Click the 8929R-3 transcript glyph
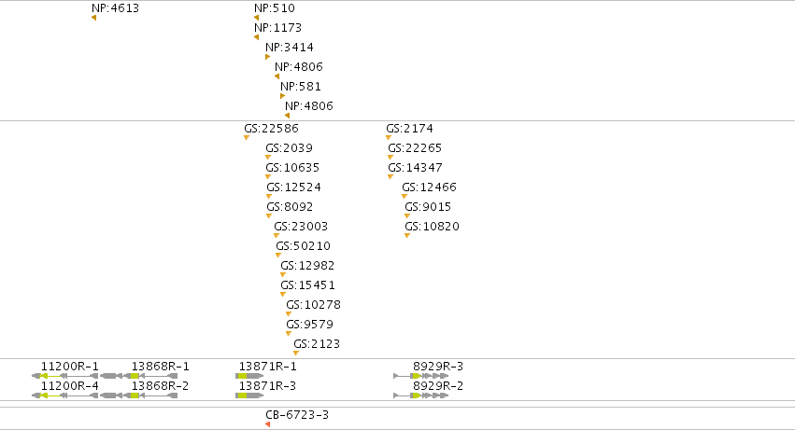The image size is (795, 430). [421, 376]
